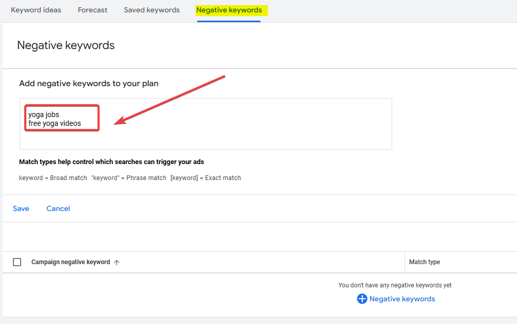Click the message saying you have no negative keywords

click(395, 285)
